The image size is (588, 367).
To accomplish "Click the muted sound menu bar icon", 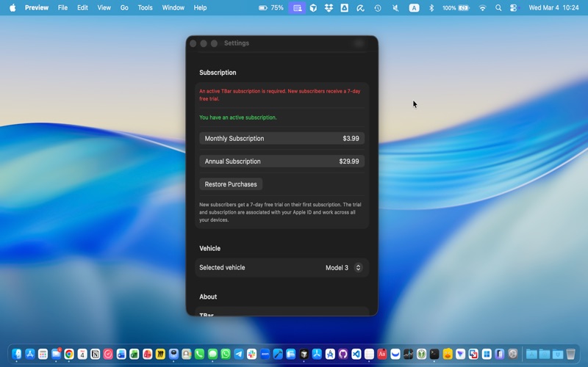I will 395,7.
